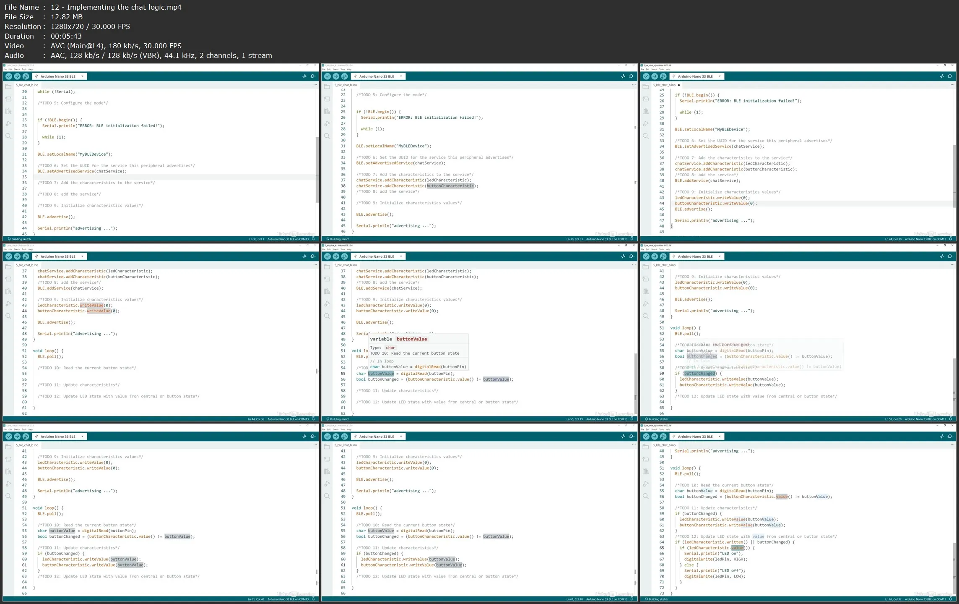
Task: Click Verify icon in last frame (Ln 65, Col 32)
Action: 646,437
